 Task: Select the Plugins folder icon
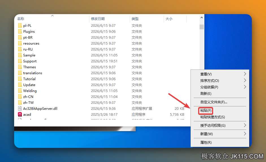point(20,32)
